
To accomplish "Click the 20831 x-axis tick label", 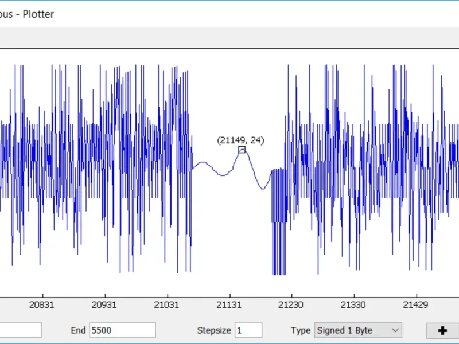I will 41,305.
